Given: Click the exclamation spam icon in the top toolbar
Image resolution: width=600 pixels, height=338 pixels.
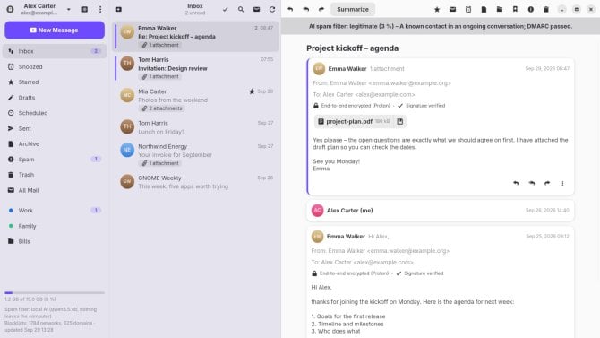Looking at the screenshot, I should tap(531, 9).
